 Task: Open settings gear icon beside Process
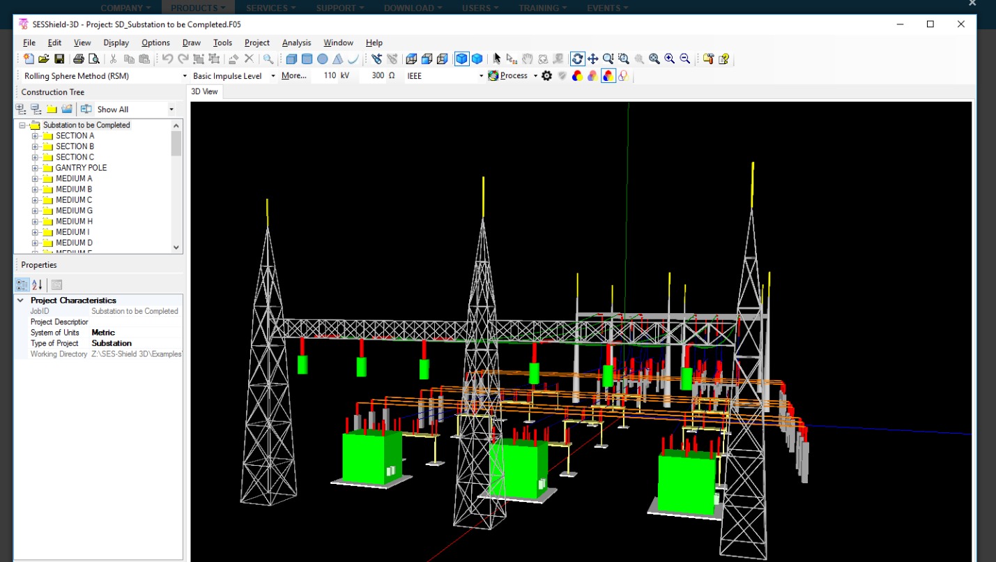click(547, 76)
